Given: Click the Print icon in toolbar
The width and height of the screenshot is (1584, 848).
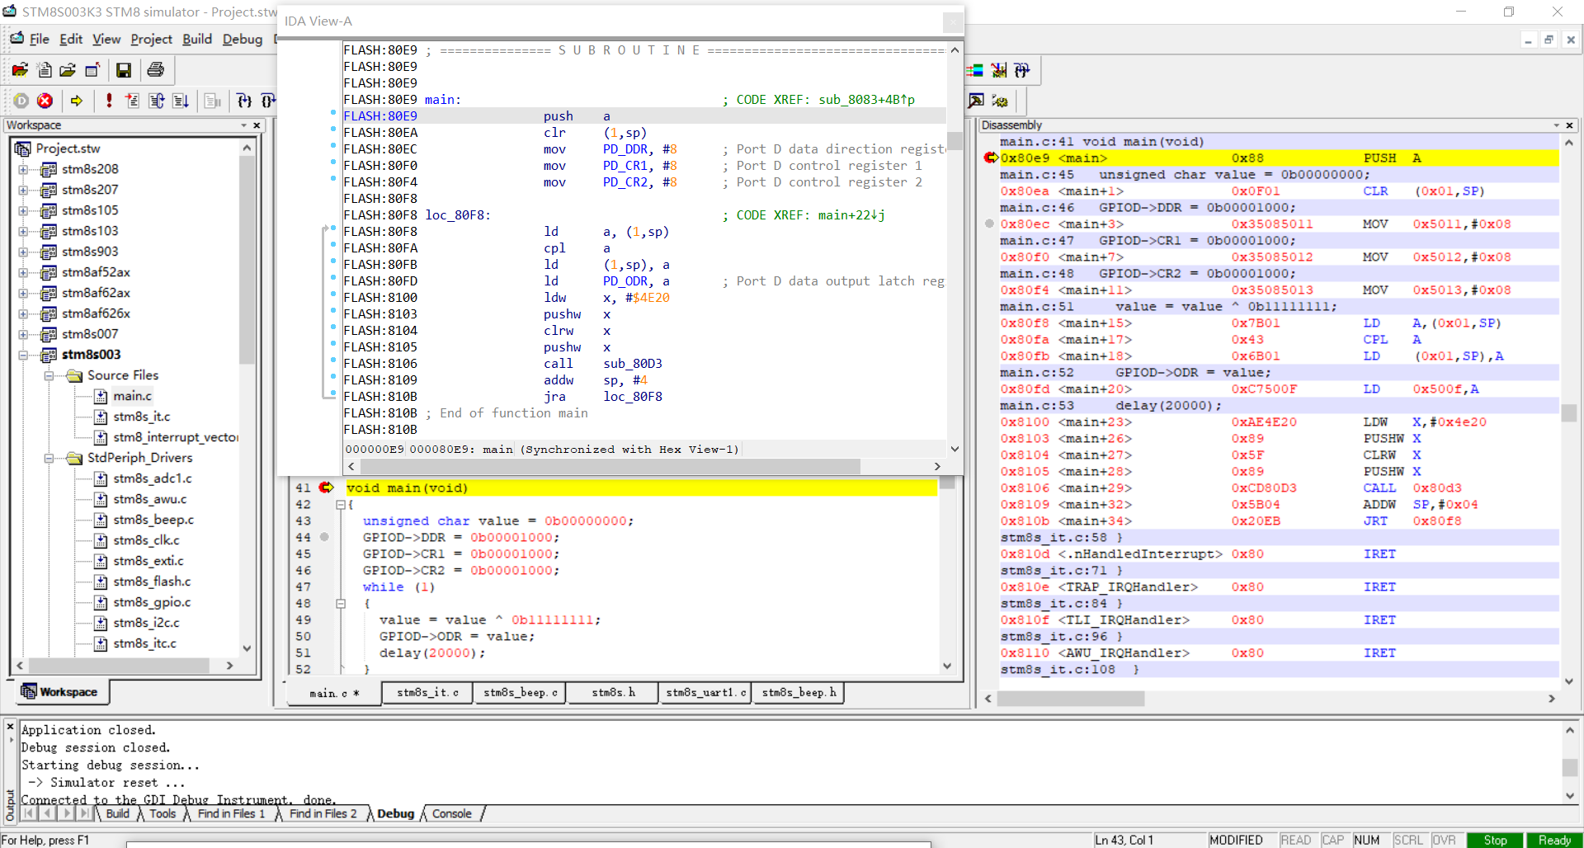Looking at the screenshot, I should (x=155, y=71).
